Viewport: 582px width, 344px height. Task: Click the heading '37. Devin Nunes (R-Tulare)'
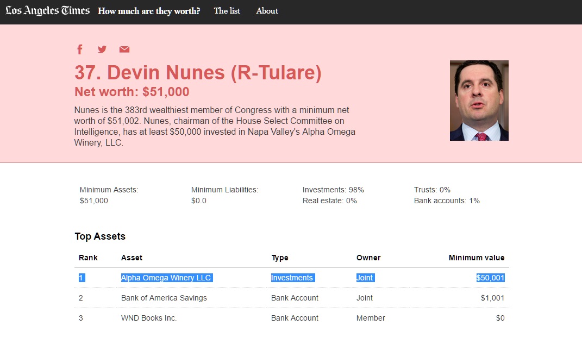click(x=198, y=72)
